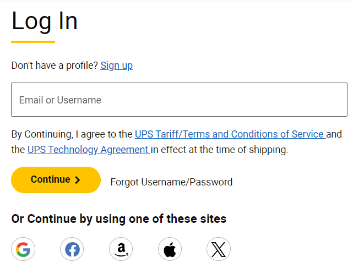Log in with the Apple icon
Viewport: 353px width, 268px height.
coord(170,250)
